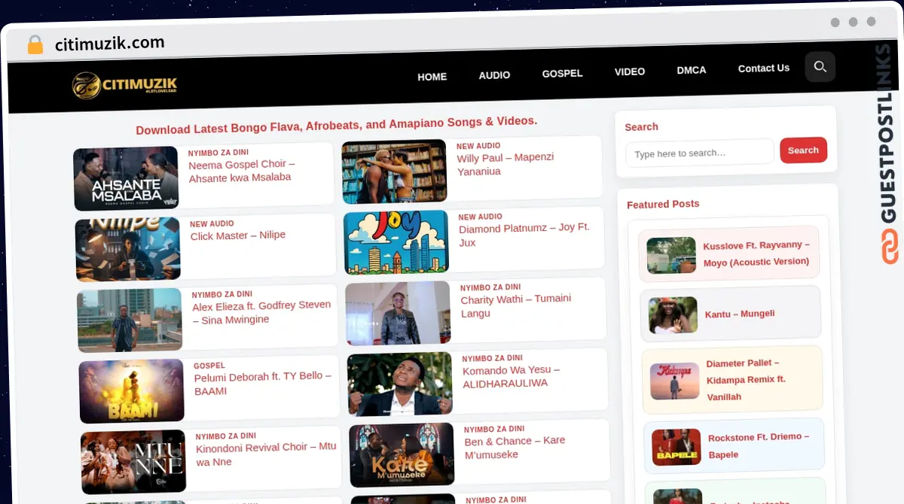Click the Citimuzik logo
This screenshot has height=504, width=904.
[x=124, y=85]
